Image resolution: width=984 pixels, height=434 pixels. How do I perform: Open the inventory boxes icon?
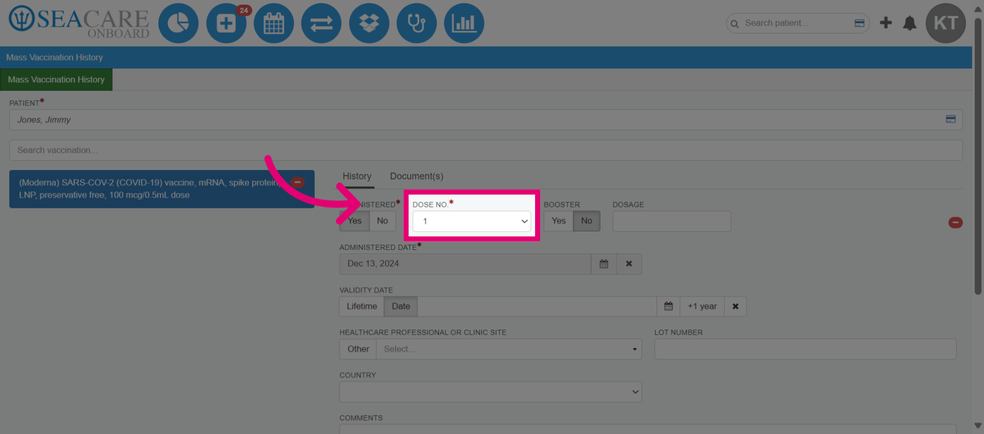(x=369, y=23)
